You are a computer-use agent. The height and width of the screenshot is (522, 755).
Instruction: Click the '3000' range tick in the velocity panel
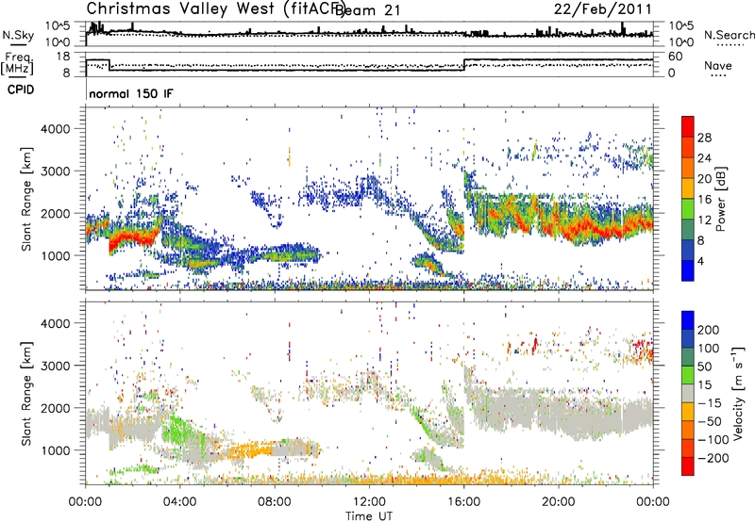(x=55, y=366)
